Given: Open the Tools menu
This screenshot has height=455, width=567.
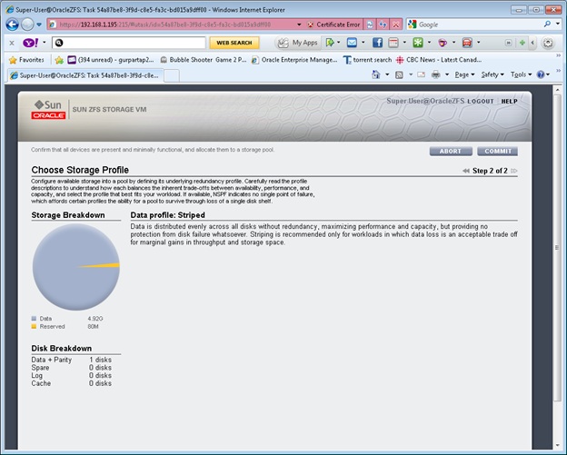Looking at the screenshot, I should pos(521,74).
